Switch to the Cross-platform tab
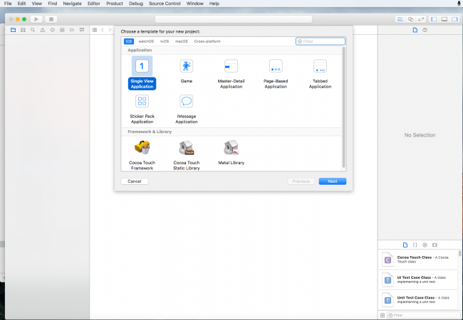 207,41
